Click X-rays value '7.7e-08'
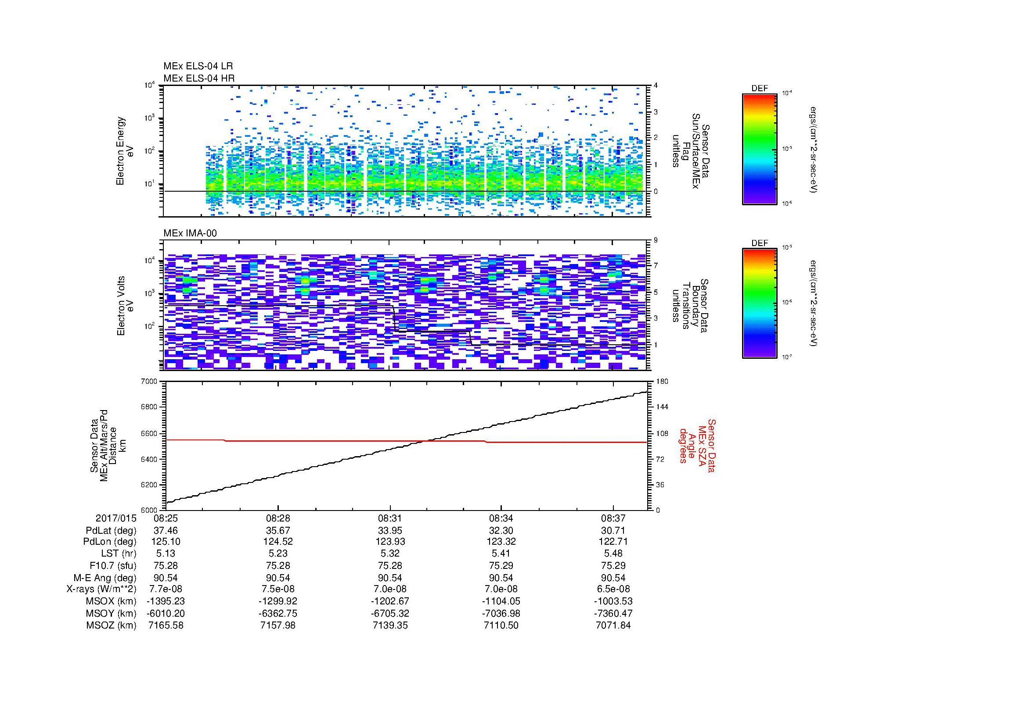1027x725 pixels. click(x=166, y=589)
